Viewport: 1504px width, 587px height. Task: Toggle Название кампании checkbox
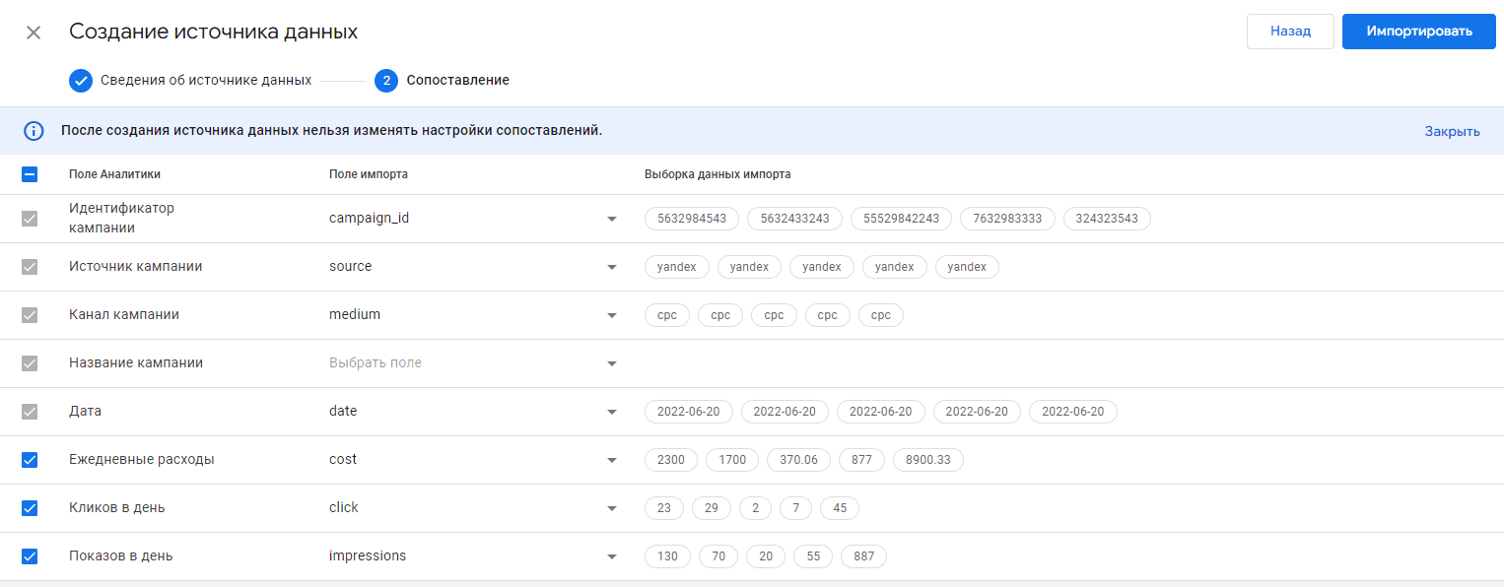[x=30, y=363]
